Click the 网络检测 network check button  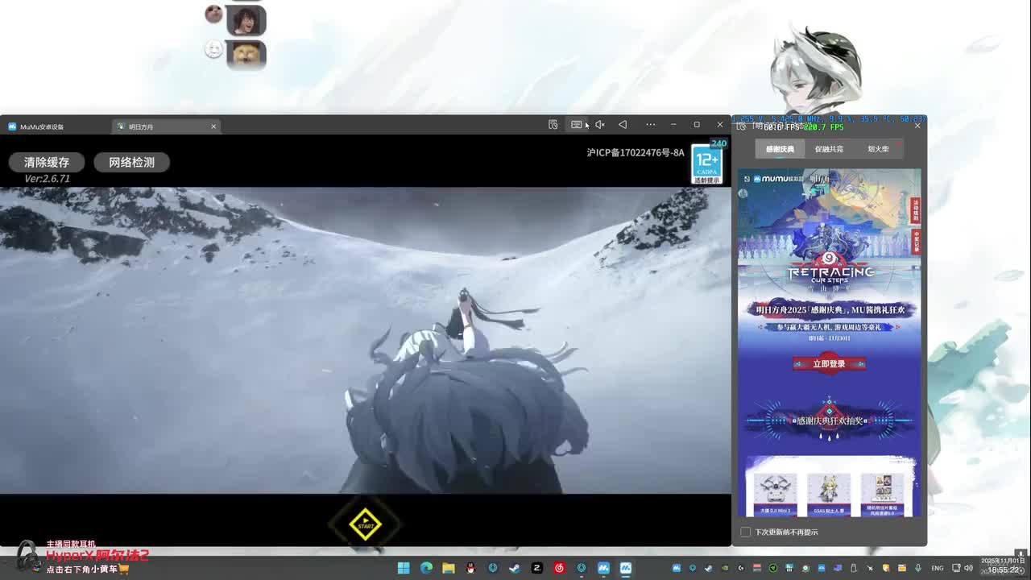point(131,162)
